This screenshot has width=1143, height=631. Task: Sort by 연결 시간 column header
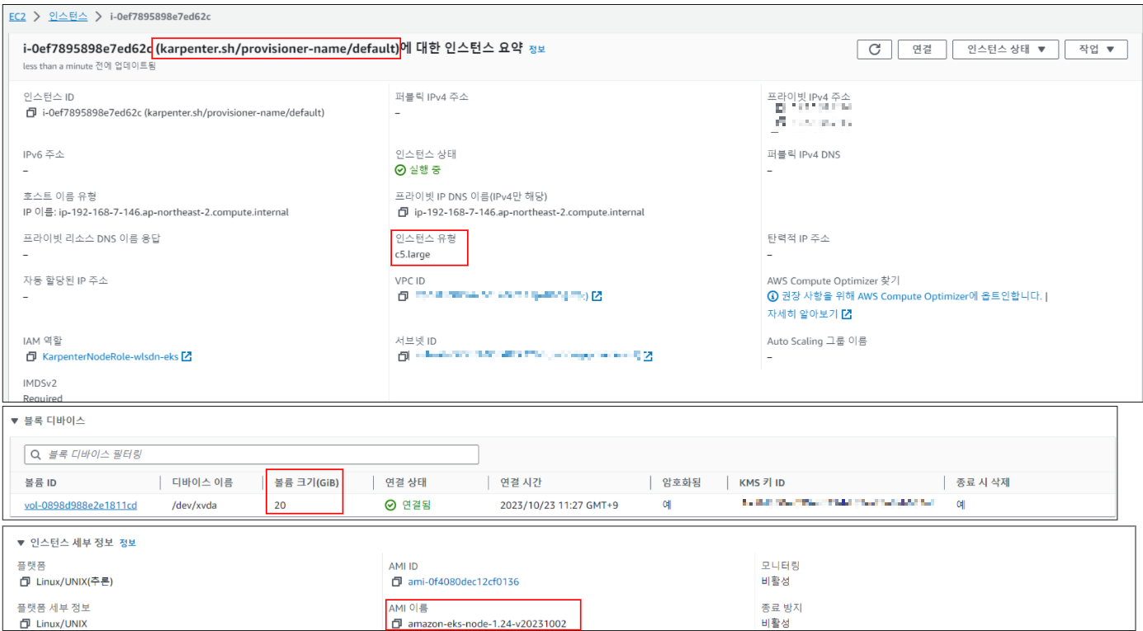coord(521,483)
